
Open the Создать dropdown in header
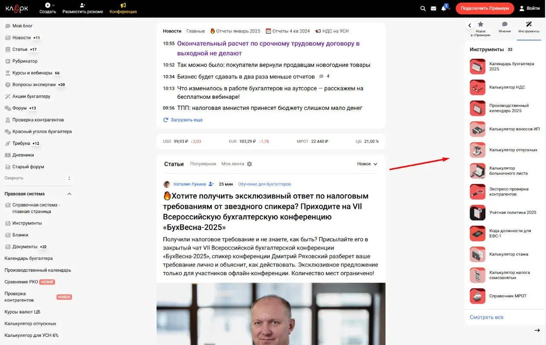[x=48, y=8]
